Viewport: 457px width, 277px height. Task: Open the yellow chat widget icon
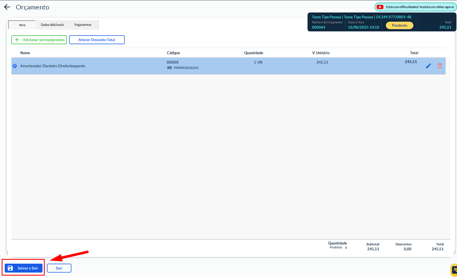[x=454, y=269]
